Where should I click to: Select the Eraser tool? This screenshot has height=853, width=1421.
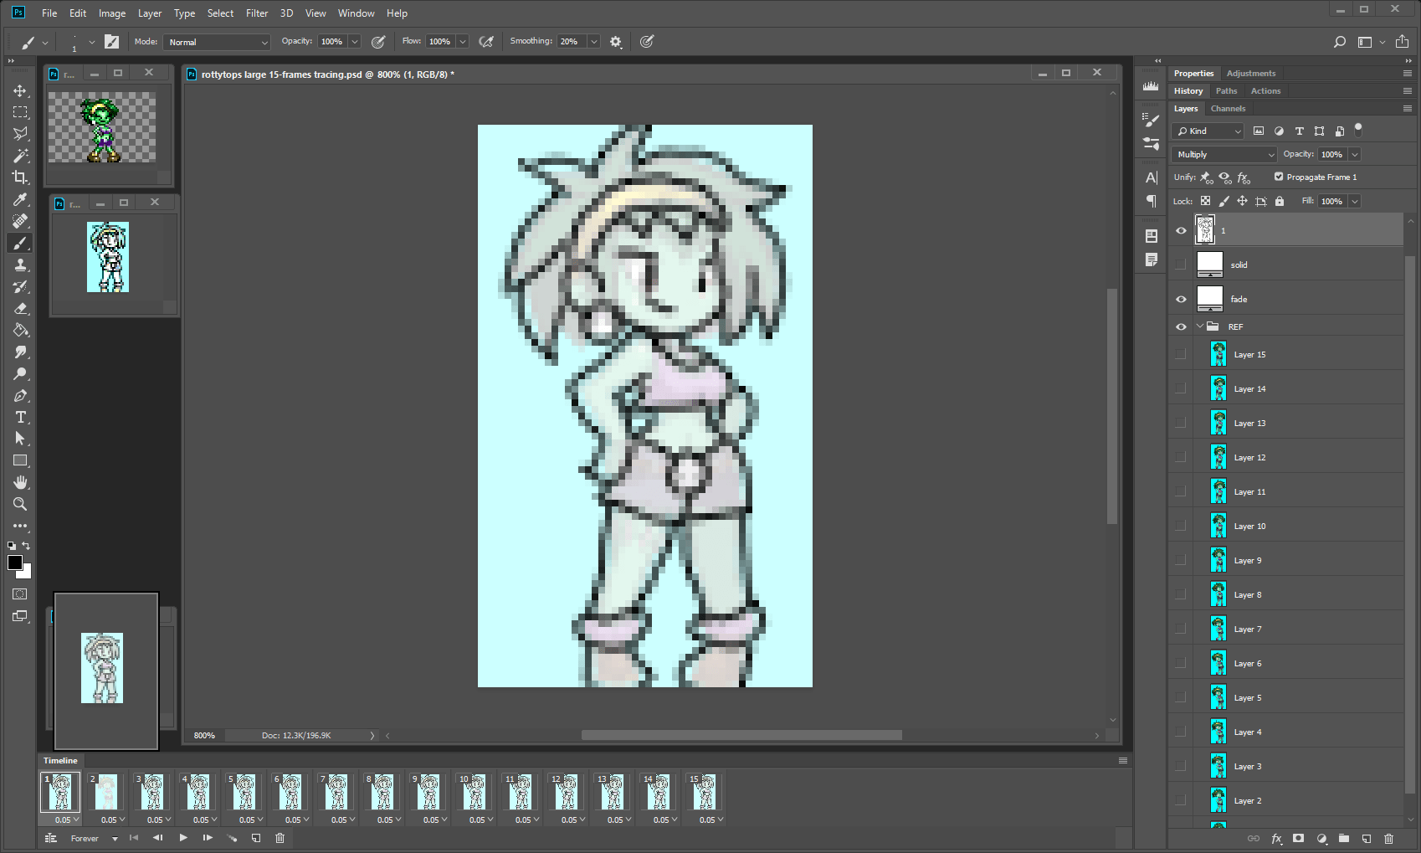click(20, 308)
